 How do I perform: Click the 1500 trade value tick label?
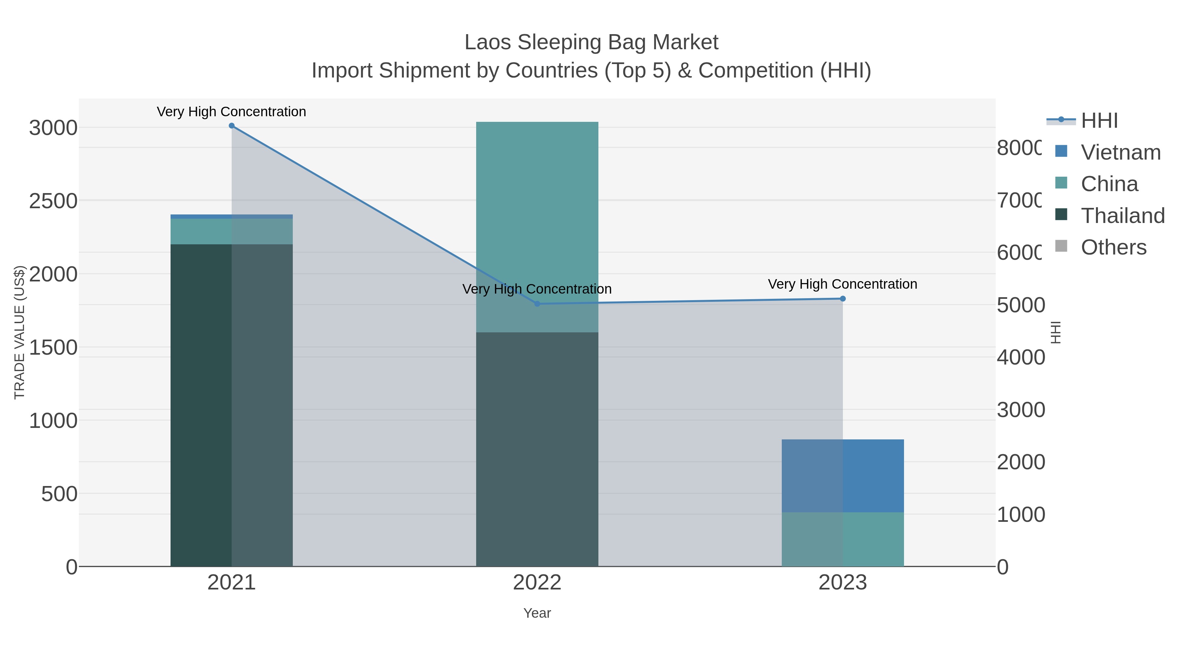(53, 347)
